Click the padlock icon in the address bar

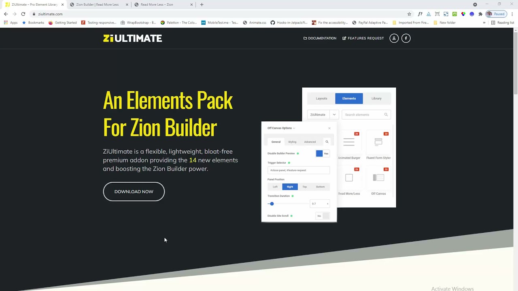point(34,14)
